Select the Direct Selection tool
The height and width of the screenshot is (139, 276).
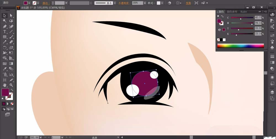tap(11, 15)
